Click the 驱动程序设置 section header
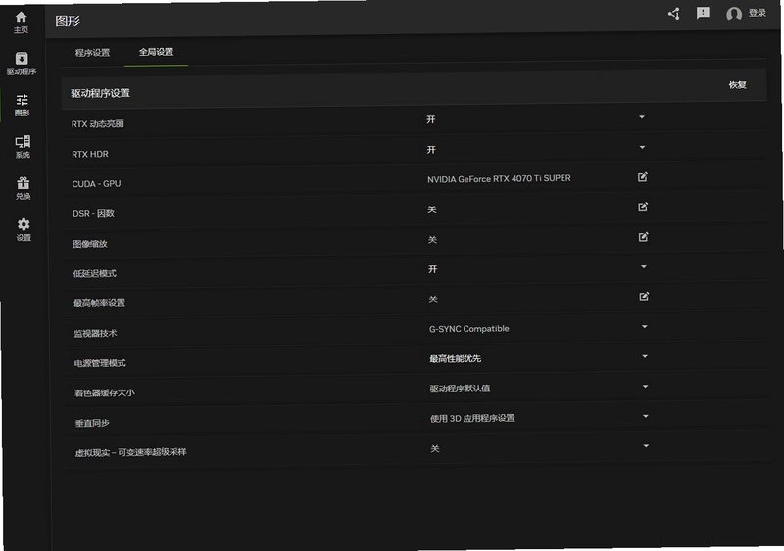The width and height of the screenshot is (784, 551). click(100, 93)
